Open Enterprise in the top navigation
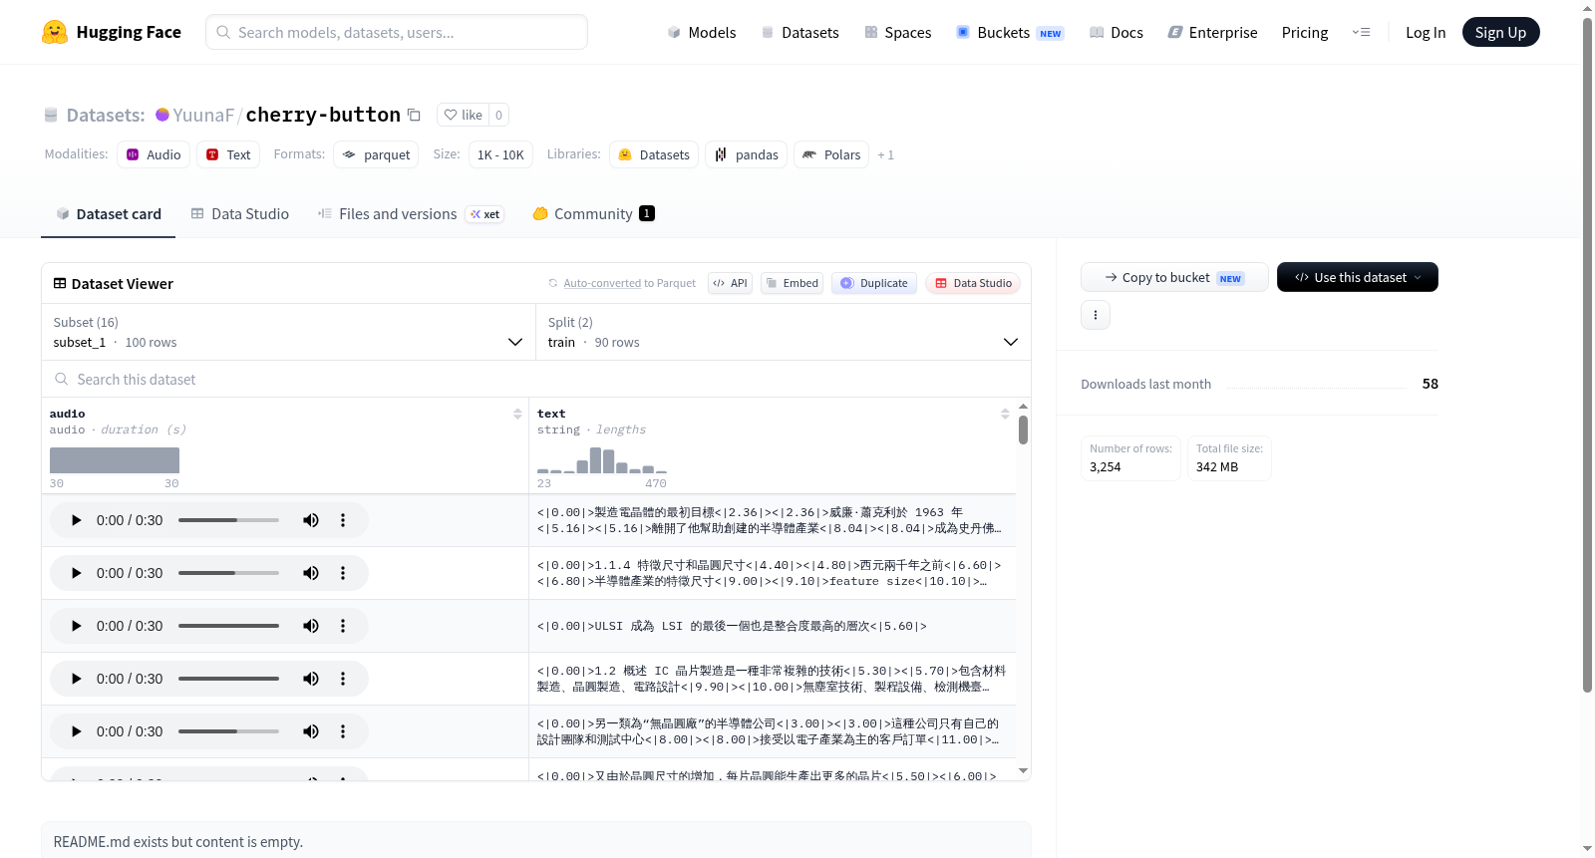This screenshot has width=1595, height=858. [x=1213, y=32]
